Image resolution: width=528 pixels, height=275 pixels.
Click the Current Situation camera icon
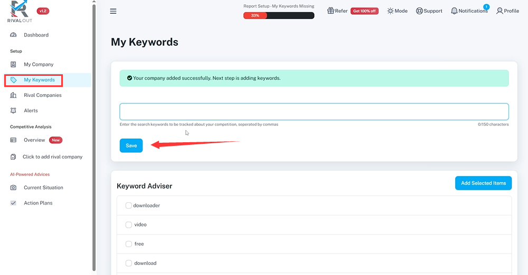pyautogui.click(x=13, y=188)
